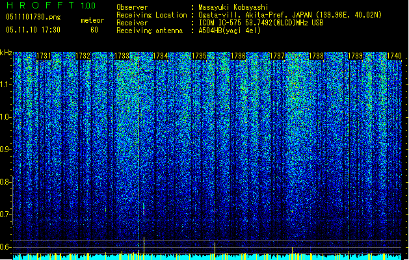The width and height of the screenshot is (409, 260).
Task: Click the 1731 time marker
Action: coord(44,56)
